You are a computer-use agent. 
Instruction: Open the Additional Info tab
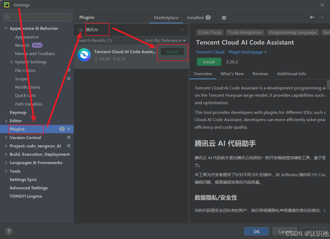click(x=292, y=74)
